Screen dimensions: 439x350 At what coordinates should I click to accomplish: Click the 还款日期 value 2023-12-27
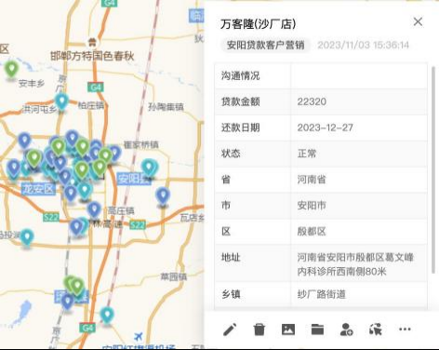click(x=326, y=128)
